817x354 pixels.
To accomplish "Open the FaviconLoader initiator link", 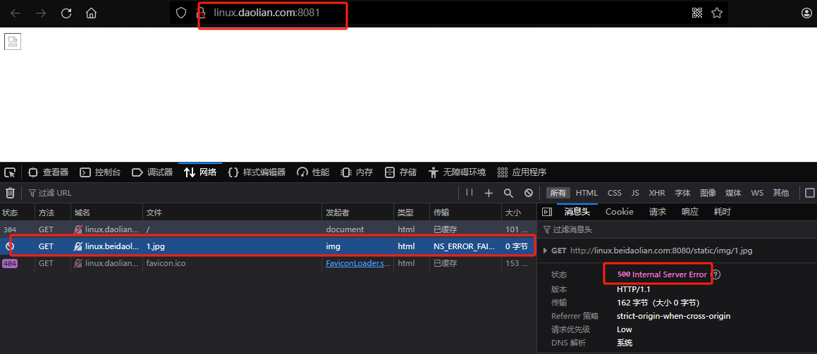I will [x=356, y=263].
